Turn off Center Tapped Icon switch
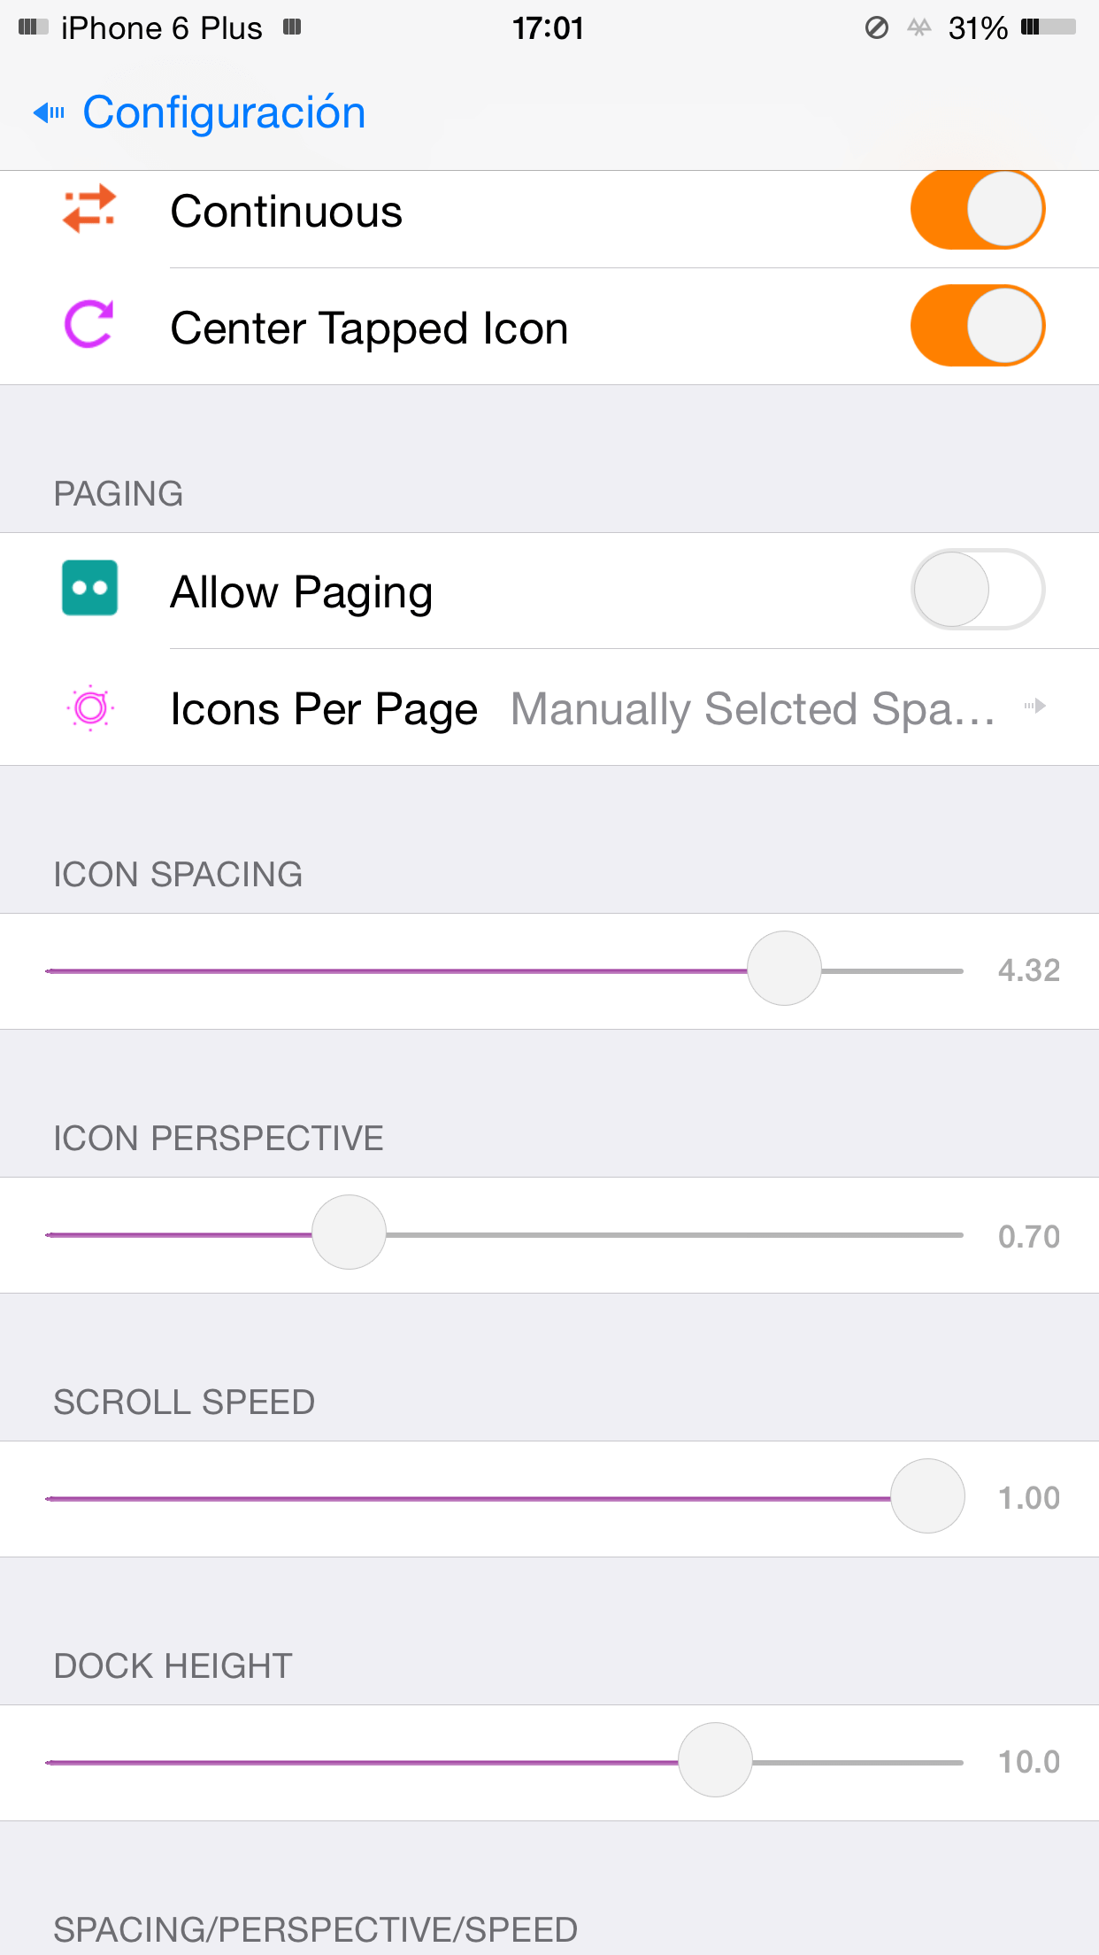This screenshot has width=1099, height=1955. point(977,326)
